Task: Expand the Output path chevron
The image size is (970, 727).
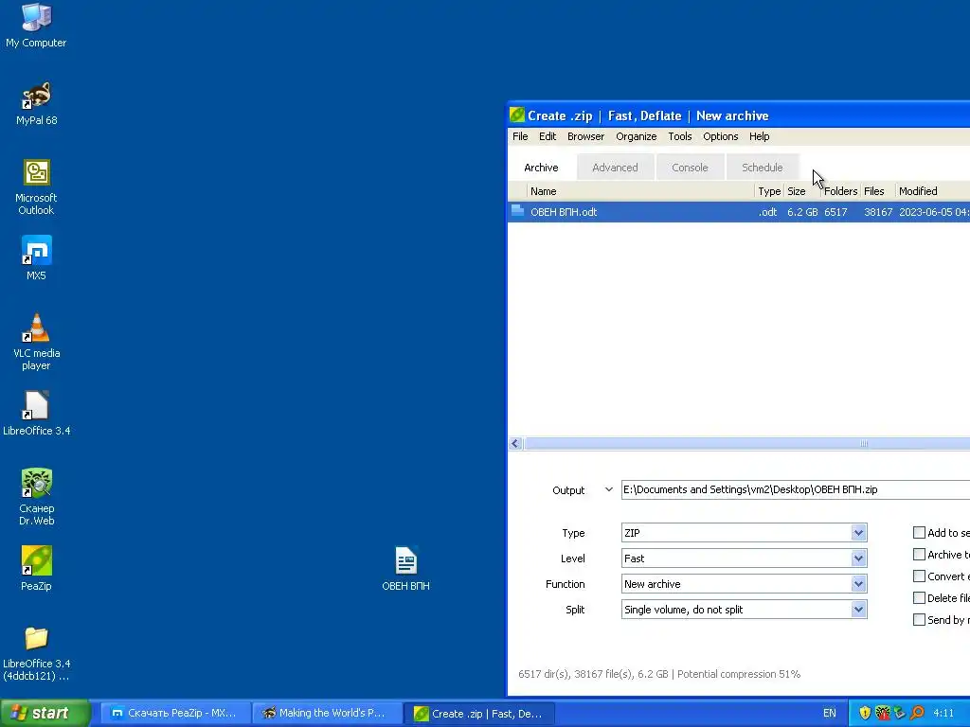Action: [x=609, y=489]
